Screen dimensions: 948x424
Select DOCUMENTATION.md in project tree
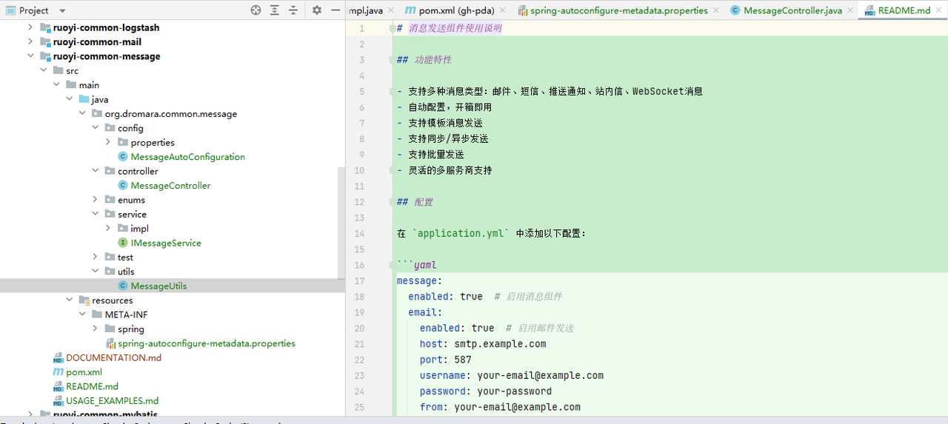click(113, 358)
